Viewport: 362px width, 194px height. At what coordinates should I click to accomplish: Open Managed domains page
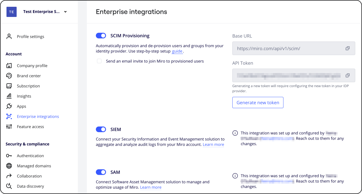34,166
